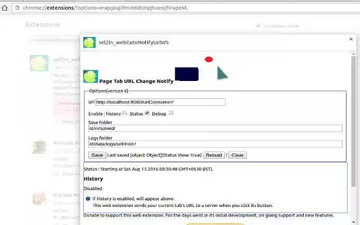Click the info icon beside history note
The height and width of the screenshot is (225, 360).
[88, 199]
